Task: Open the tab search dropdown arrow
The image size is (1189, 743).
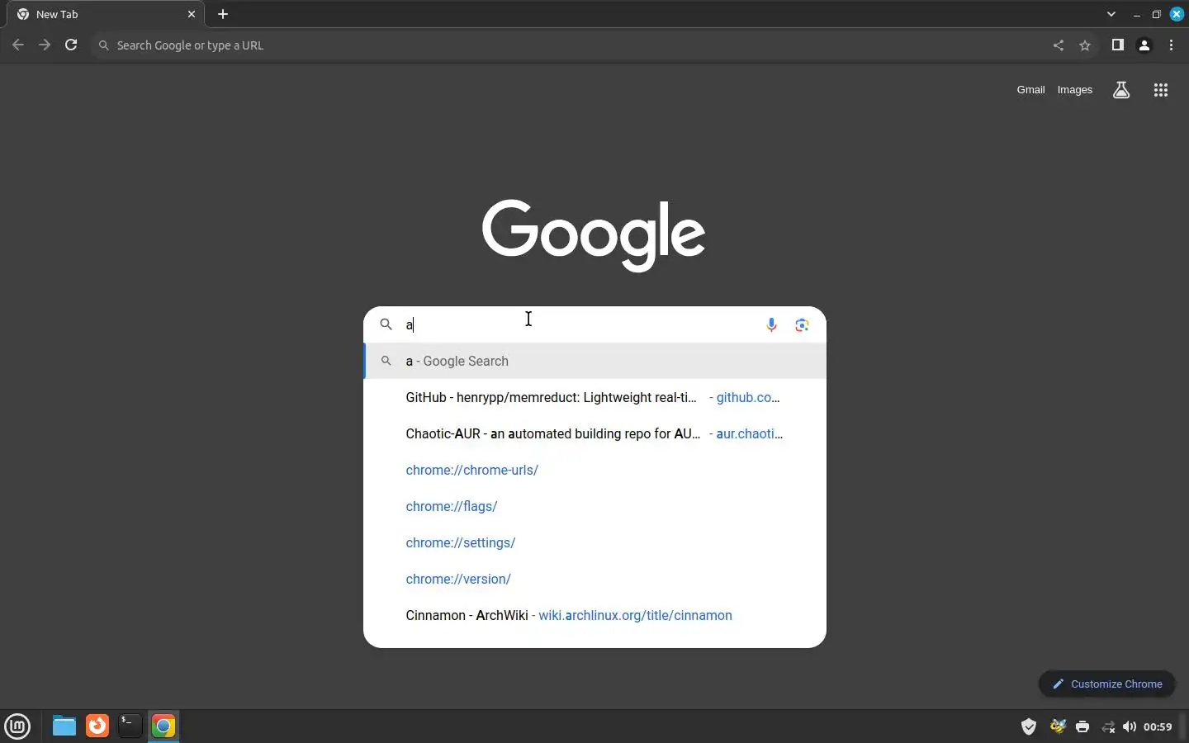Action: point(1111,14)
